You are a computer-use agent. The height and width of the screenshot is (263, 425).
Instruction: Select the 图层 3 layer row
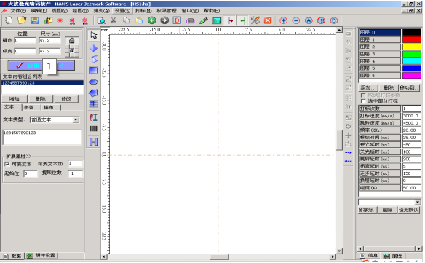coord(379,54)
